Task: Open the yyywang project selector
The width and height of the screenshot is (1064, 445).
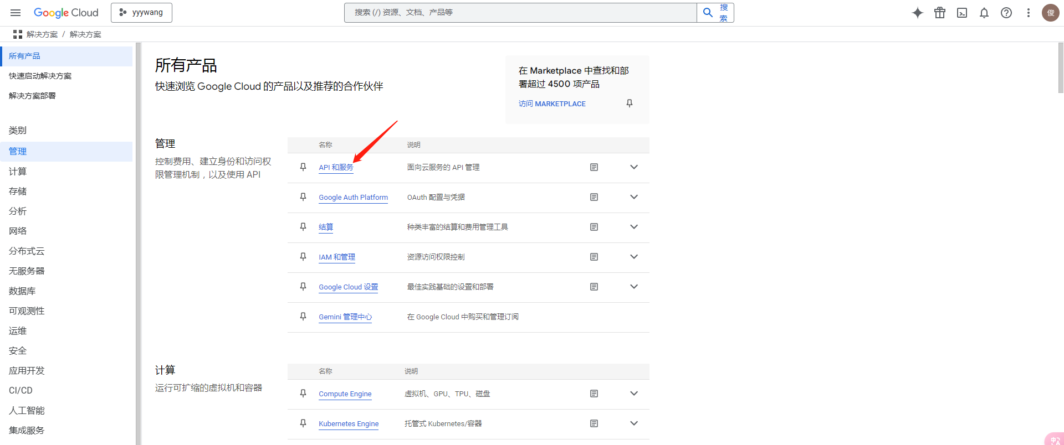Action: point(141,13)
